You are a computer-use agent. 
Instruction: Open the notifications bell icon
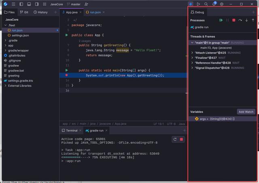214,4
